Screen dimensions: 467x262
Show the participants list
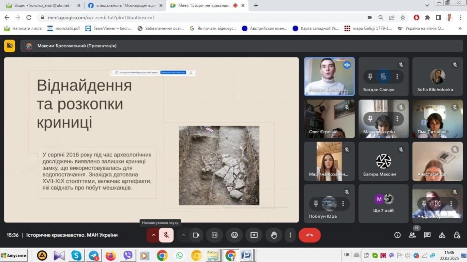click(x=412, y=235)
